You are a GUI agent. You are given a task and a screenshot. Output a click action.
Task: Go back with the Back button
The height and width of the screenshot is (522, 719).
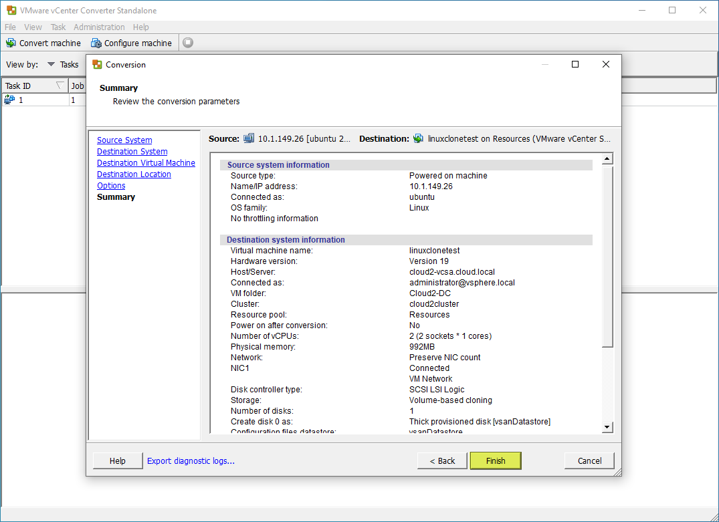(x=442, y=461)
